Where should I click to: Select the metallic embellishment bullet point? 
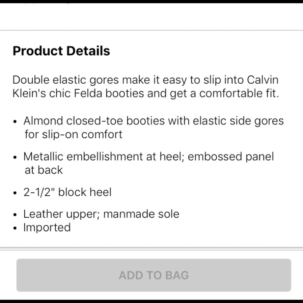coord(148,163)
